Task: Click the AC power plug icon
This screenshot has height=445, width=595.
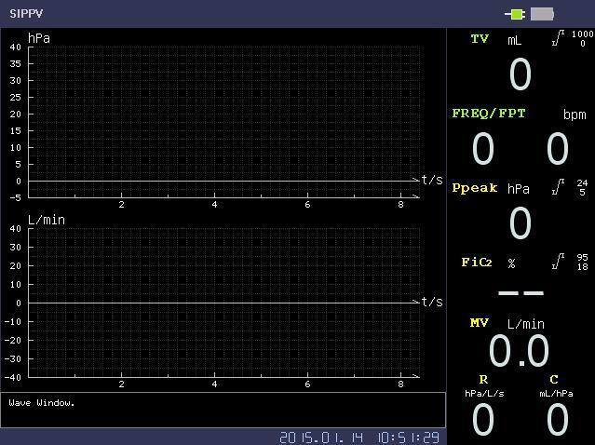Action: coord(516,14)
